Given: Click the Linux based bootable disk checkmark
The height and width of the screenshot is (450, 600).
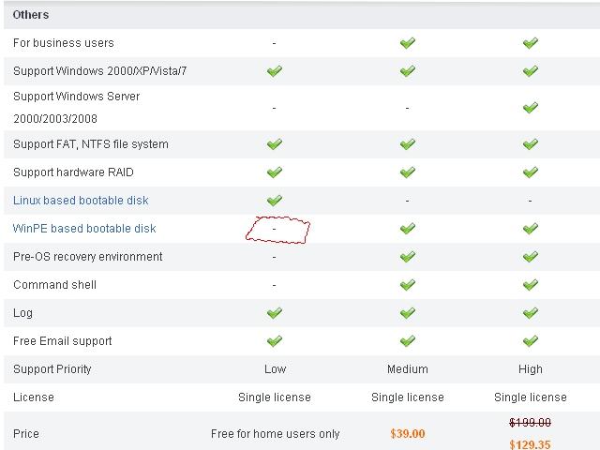Looking at the screenshot, I should coord(274,201).
